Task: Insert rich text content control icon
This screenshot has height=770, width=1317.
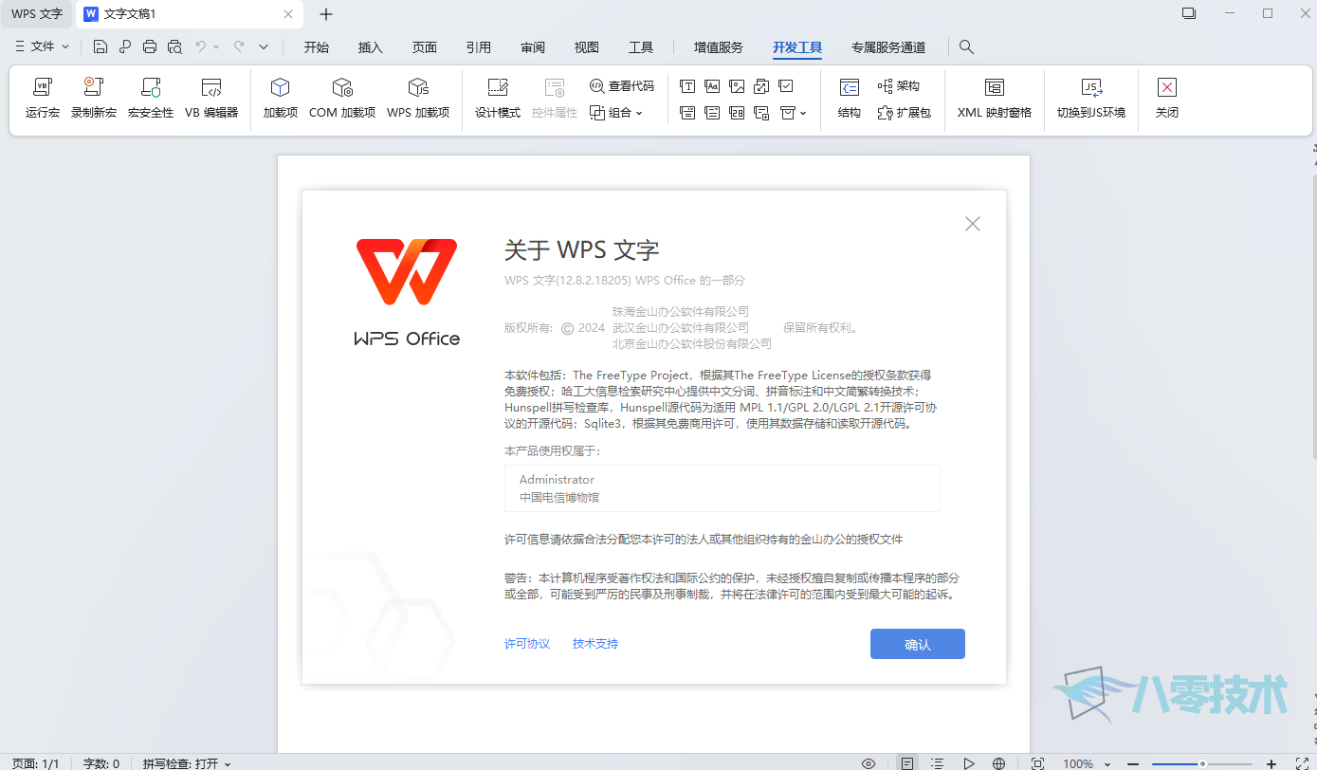Action: click(687, 86)
